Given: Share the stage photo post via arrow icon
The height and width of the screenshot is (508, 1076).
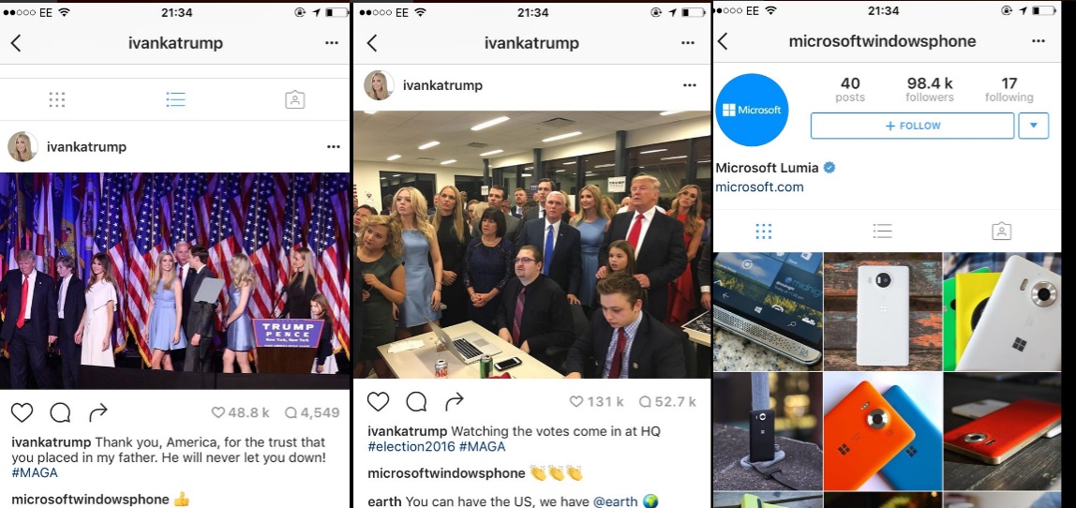Looking at the screenshot, I should (98, 412).
